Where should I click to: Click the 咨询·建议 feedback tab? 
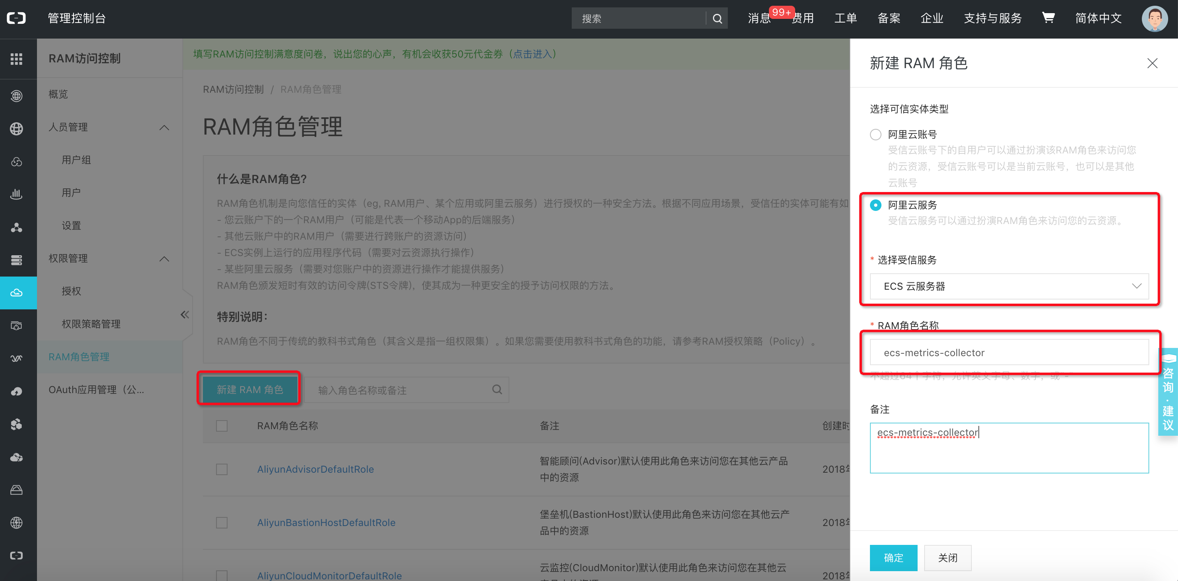pyautogui.click(x=1168, y=392)
